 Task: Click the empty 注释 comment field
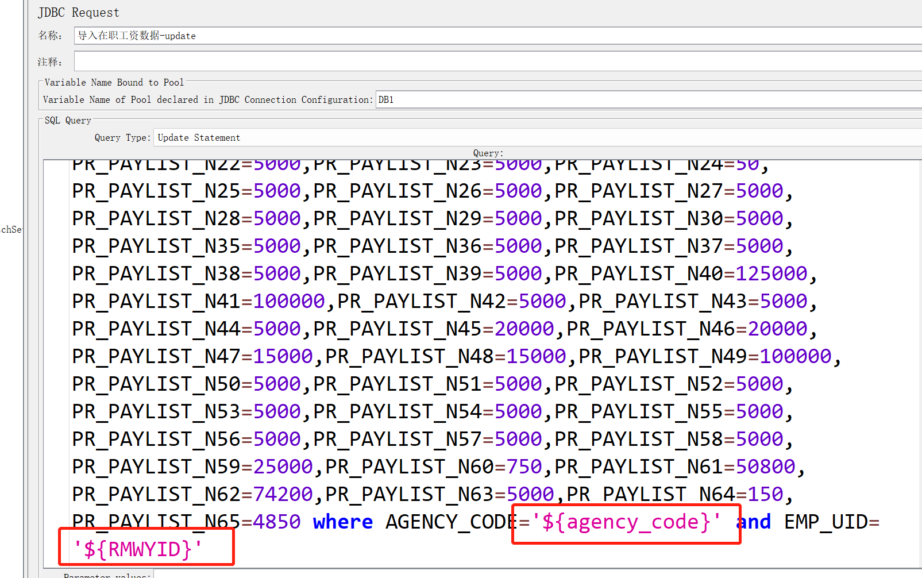click(497, 61)
